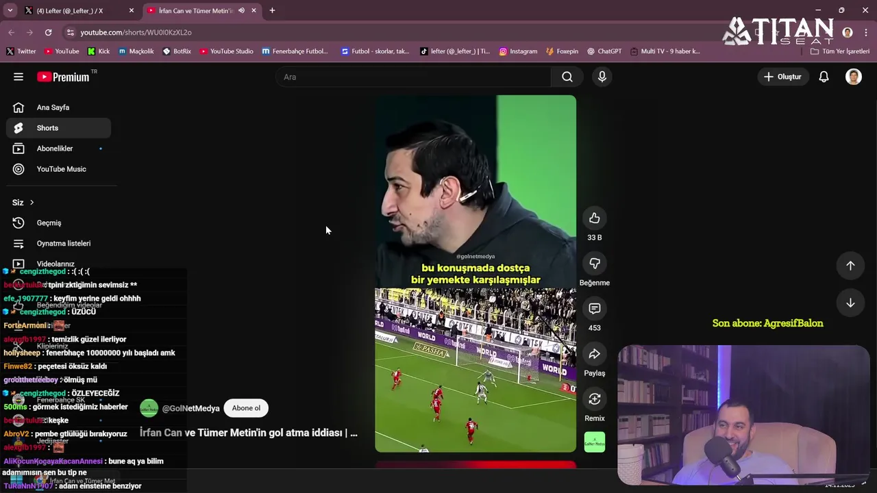The height and width of the screenshot is (493, 877).
Task: Open the Chrome three-dot menu
Action: [865, 32]
